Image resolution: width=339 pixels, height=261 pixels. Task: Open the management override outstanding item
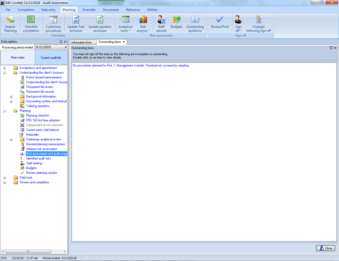(x=131, y=65)
